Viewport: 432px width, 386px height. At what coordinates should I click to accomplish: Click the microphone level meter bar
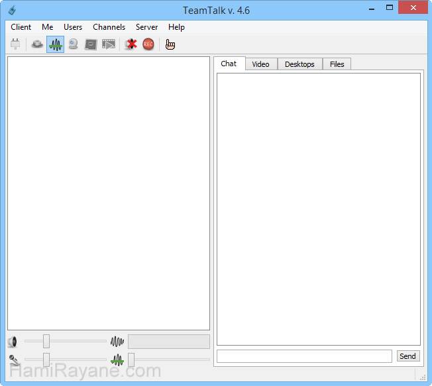coord(169,342)
